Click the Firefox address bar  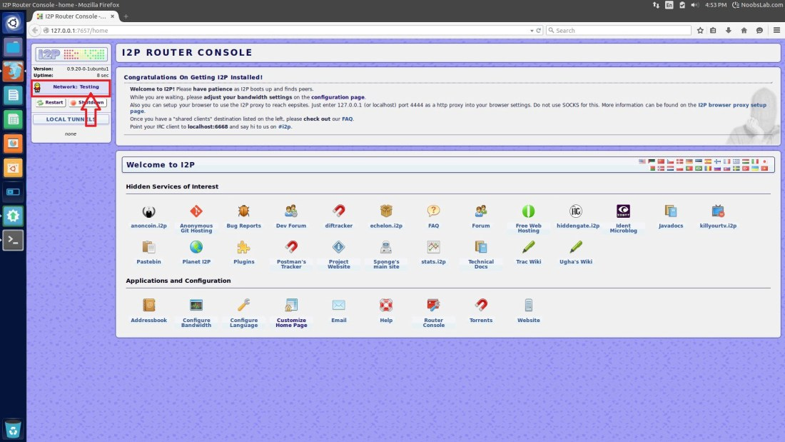pyautogui.click(x=288, y=31)
